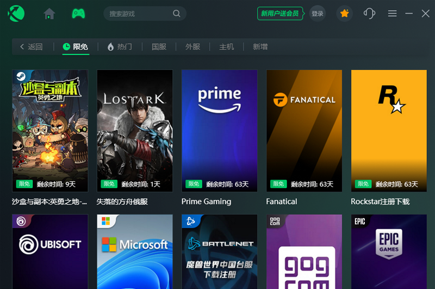
Task: Click the 登录 login button
Action: [318, 14]
